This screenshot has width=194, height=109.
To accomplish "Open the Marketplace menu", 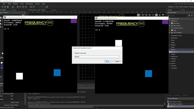I will 29,4.
